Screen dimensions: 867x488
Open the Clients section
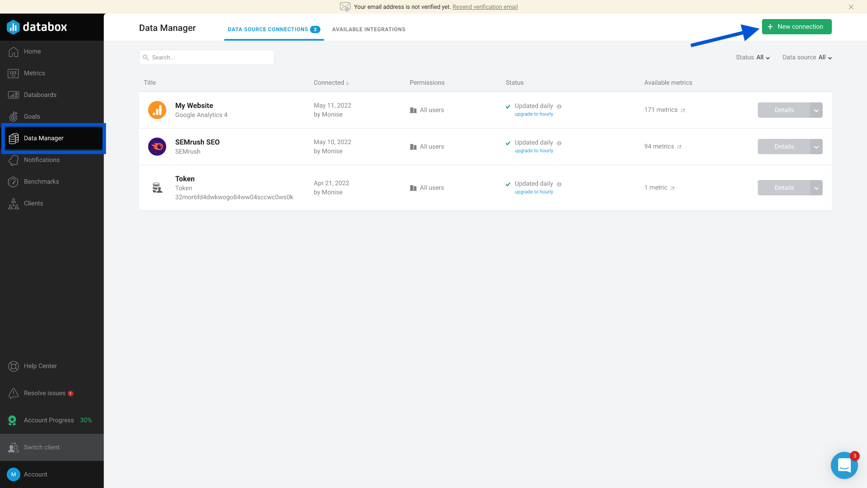click(x=33, y=203)
